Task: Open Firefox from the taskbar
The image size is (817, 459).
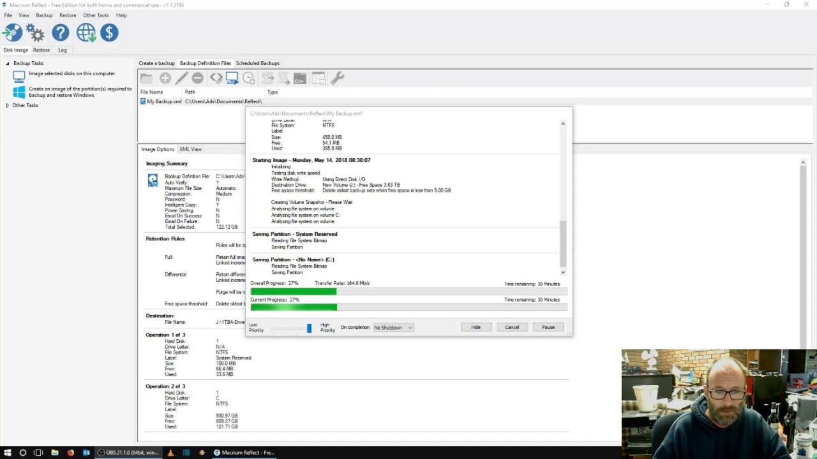Action: point(70,453)
